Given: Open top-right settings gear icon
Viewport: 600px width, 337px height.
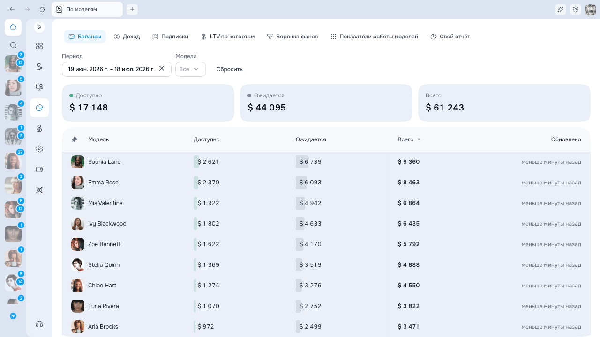Looking at the screenshot, I should coord(576,9).
